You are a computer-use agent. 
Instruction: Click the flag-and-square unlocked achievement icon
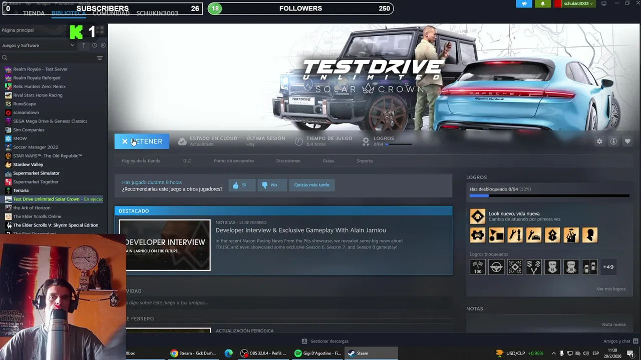(x=496, y=235)
